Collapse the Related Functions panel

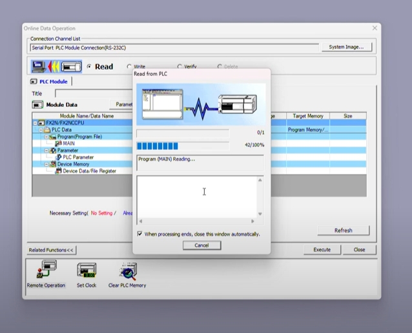51,250
